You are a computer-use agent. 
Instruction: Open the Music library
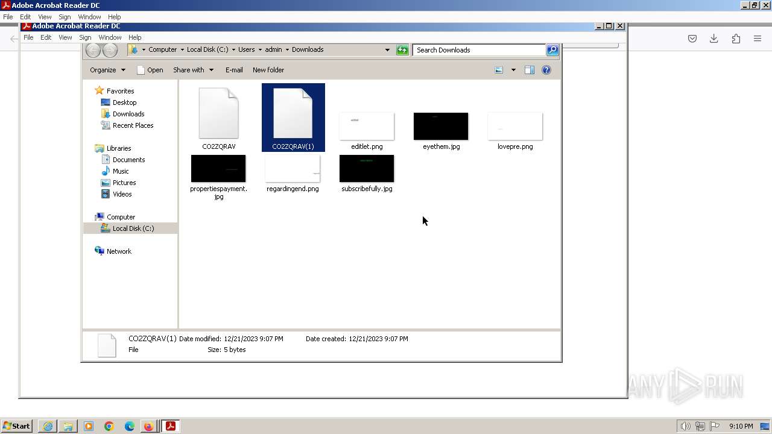pyautogui.click(x=121, y=171)
